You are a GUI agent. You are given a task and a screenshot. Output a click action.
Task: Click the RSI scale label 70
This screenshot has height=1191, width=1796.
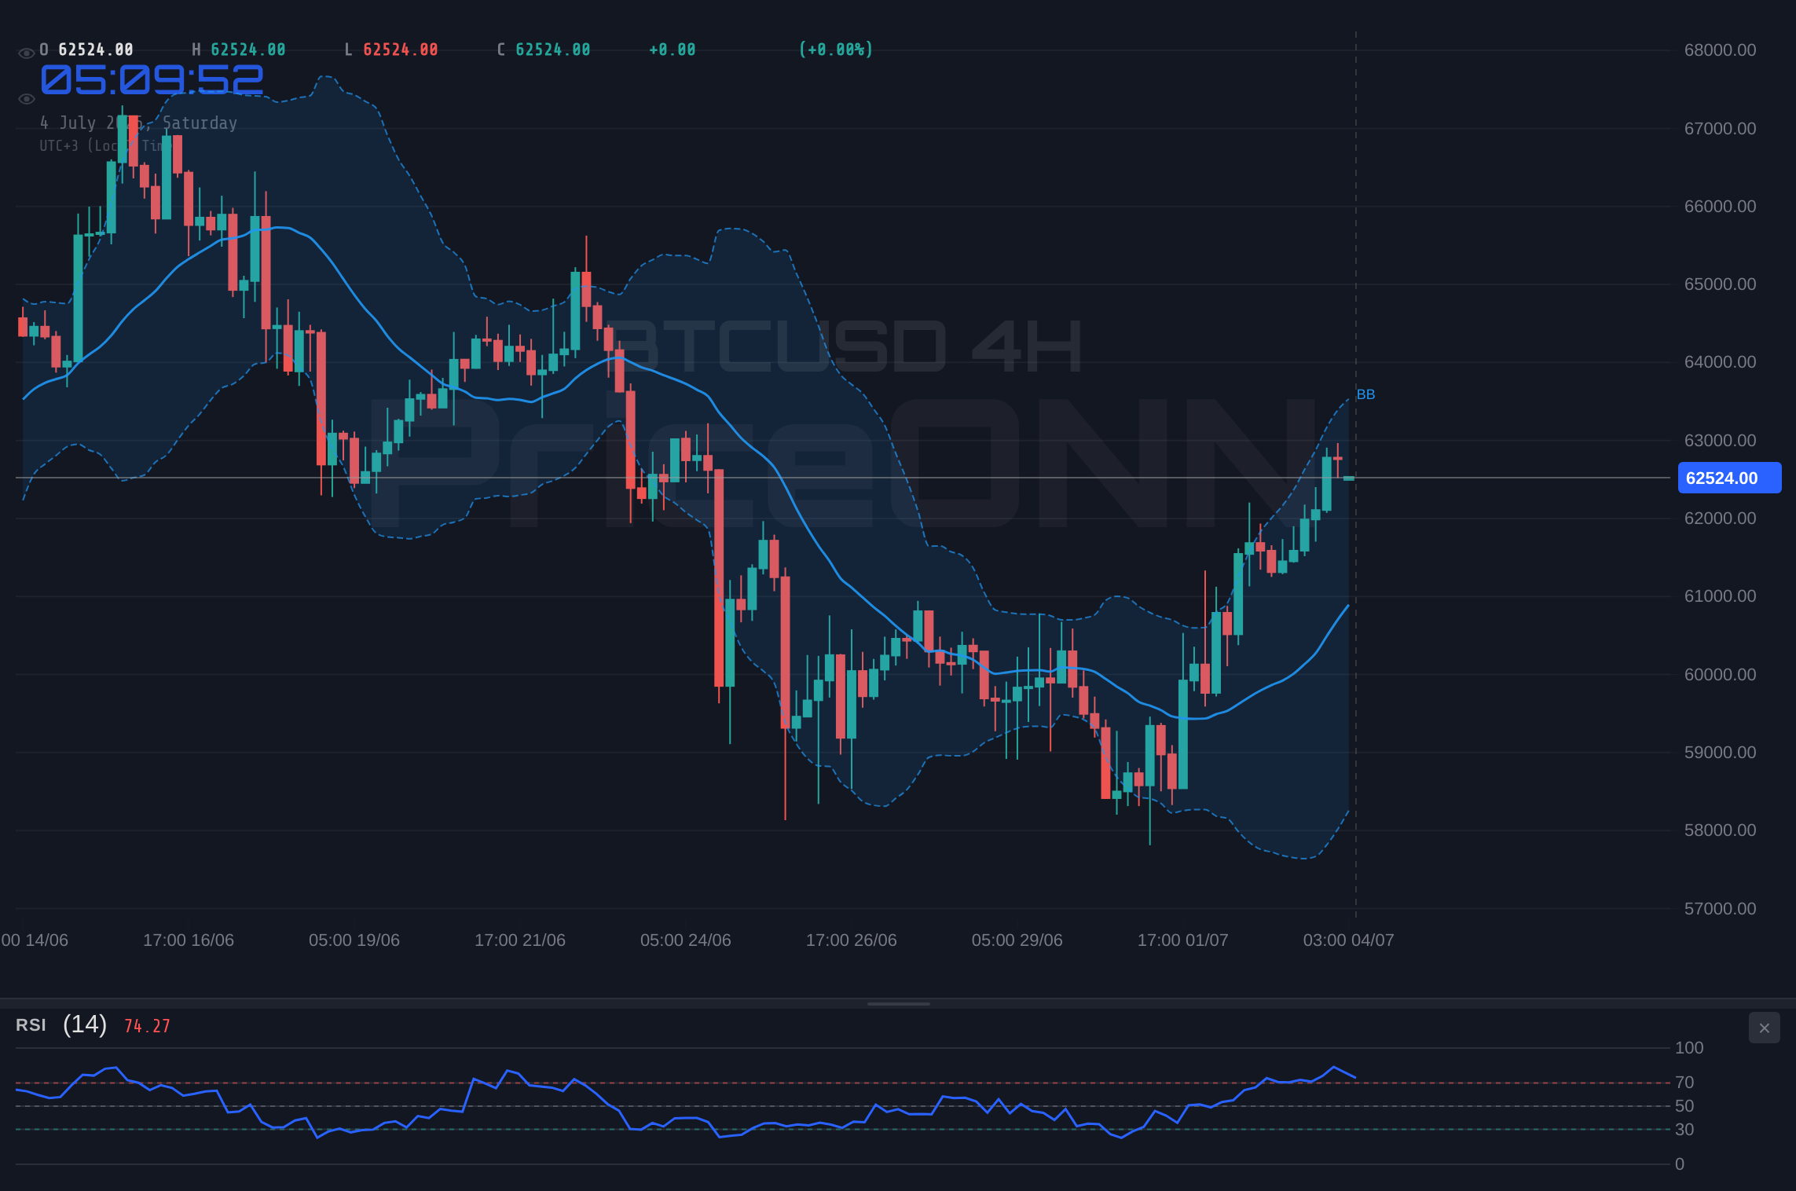point(1684,1083)
